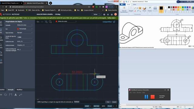Open the Paint file menu button

click(x=122, y=5)
